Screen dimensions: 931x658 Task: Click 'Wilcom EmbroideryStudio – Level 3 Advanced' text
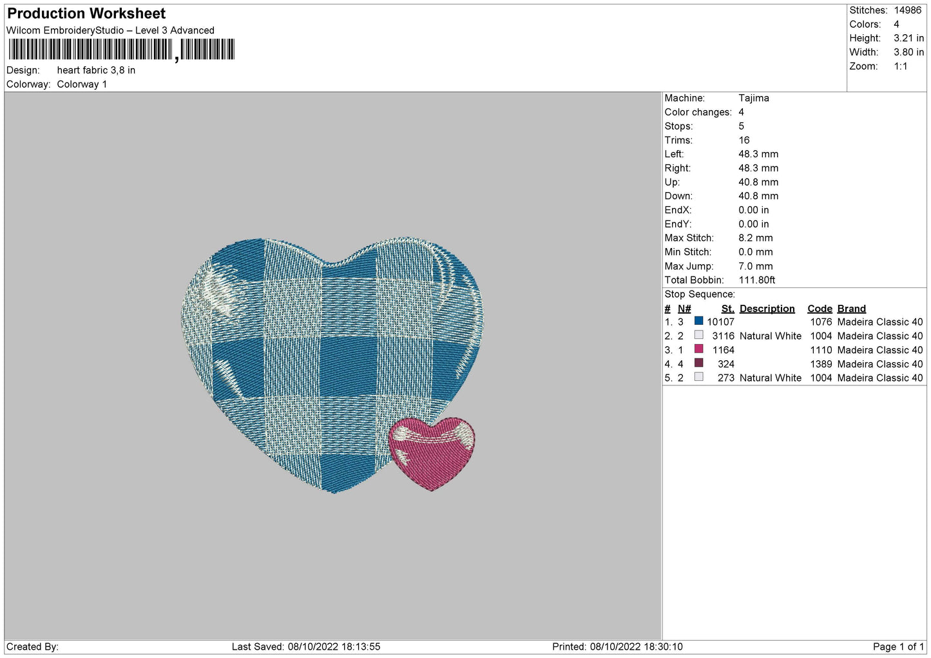(x=110, y=30)
